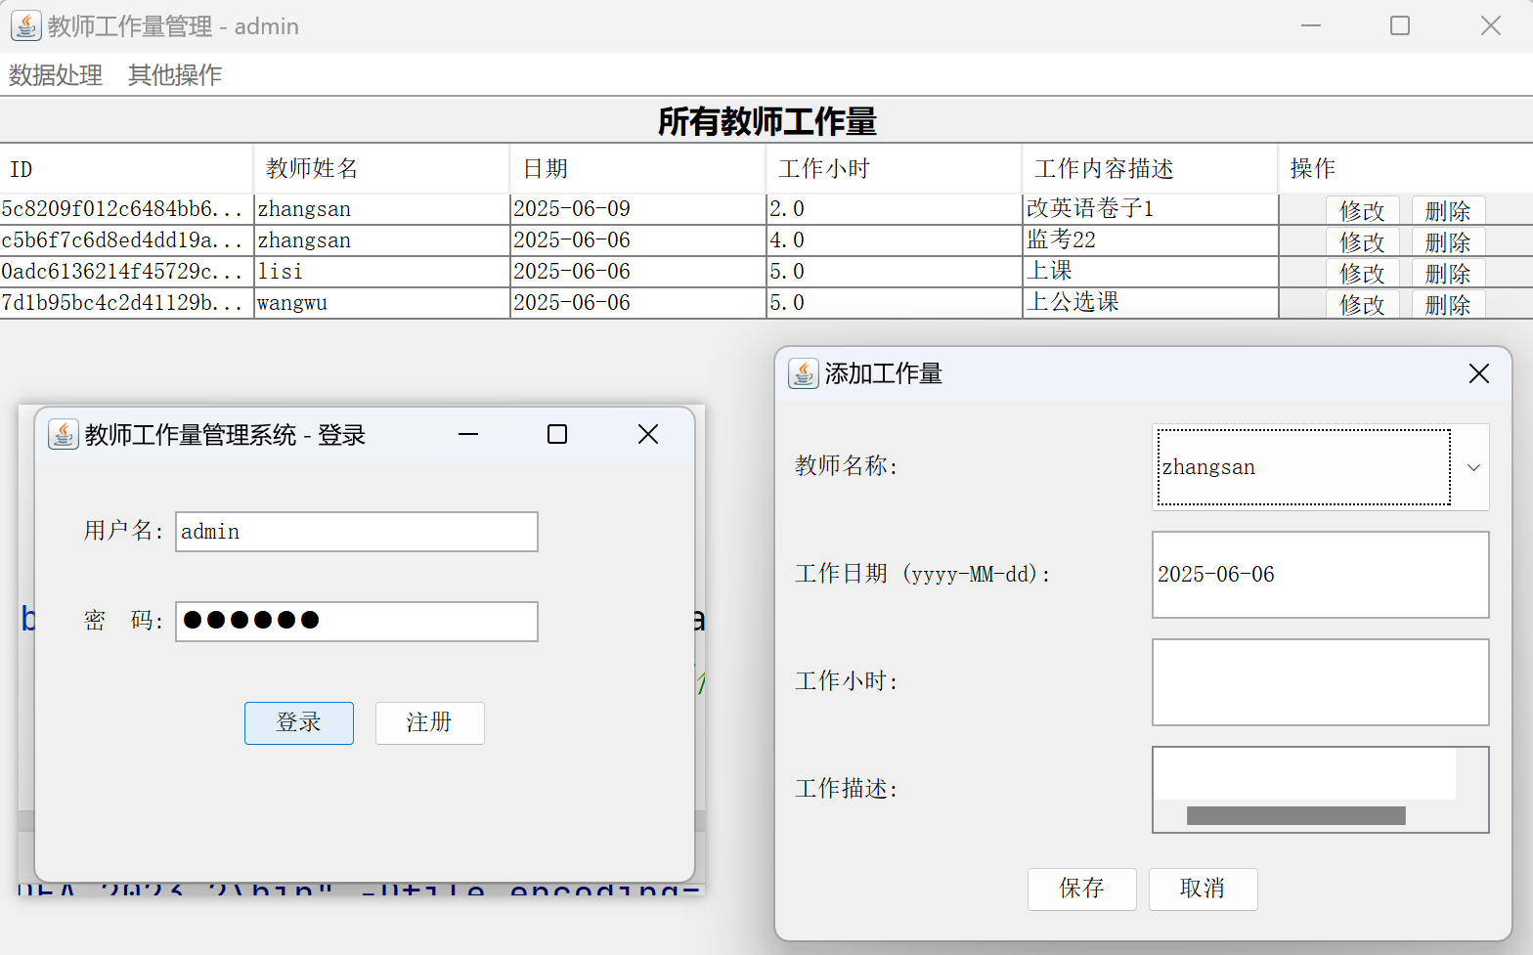Maximize the main 教师工作量管理 window
The height and width of the screenshot is (955, 1533).
point(1400,26)
